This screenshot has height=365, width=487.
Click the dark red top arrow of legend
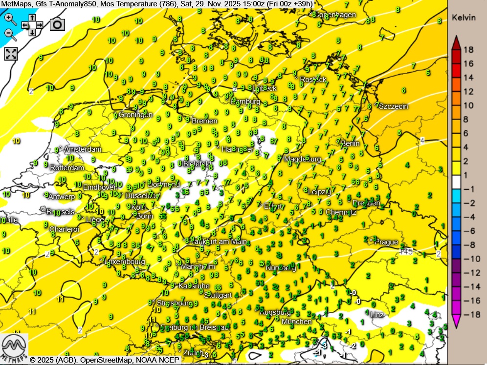coord(456,42)
